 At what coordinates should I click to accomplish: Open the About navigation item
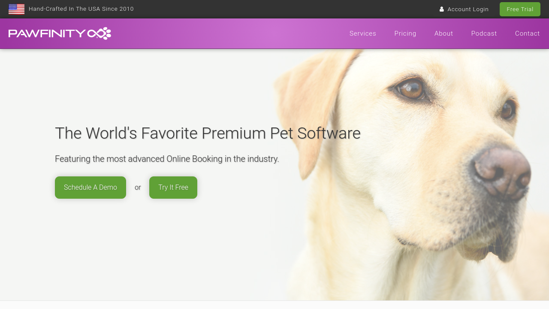tap(444, 33)
